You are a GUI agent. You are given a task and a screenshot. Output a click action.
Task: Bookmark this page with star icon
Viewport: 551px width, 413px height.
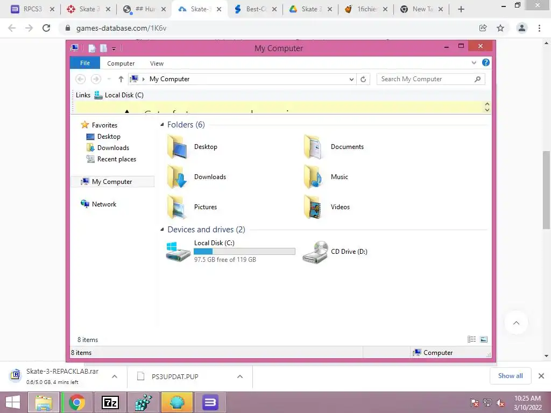[x=500, y=28]
